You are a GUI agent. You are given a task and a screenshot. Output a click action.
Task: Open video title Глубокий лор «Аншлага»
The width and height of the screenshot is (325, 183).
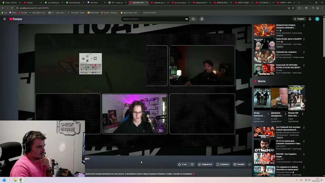click(x=286, y=52)
